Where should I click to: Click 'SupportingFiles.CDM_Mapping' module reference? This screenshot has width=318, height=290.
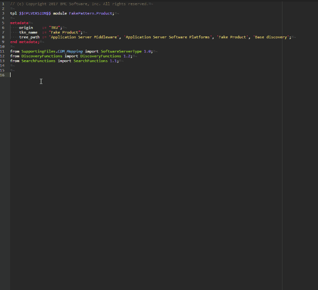[52, 51]
